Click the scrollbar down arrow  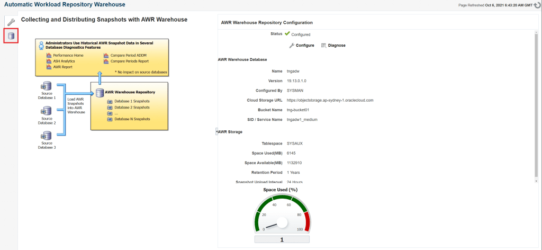tap(536, 180)
